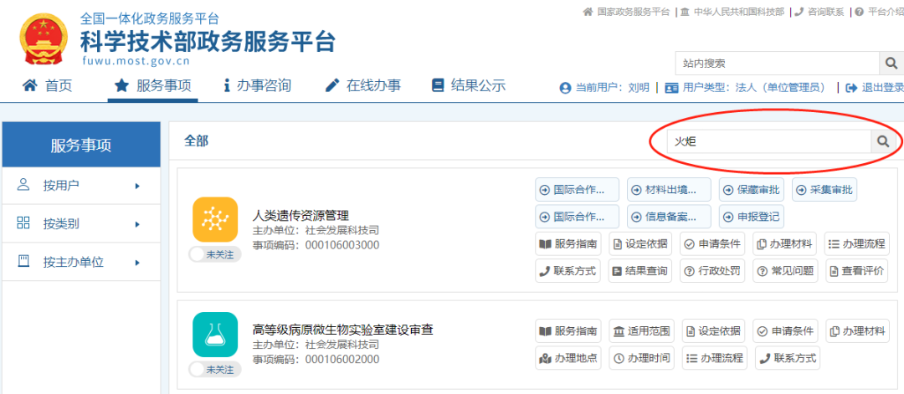Screen dimensions: 904x394
Task: Open 服务指南 for 人类遗传资源管理
Action: [x=568, y=244]
